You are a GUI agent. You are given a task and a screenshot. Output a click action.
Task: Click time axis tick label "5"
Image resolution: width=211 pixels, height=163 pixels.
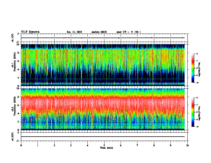click(x=104, y=145)
